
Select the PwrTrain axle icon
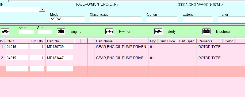pos(109,31)
